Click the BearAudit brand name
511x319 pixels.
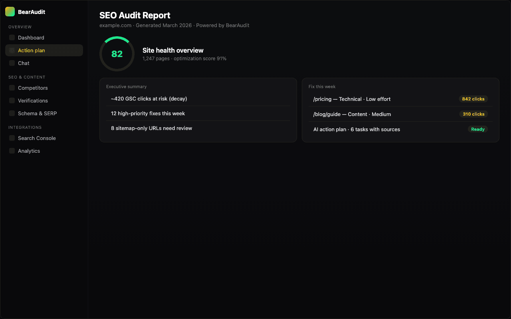pyautogui.click(x=32, y=12)
